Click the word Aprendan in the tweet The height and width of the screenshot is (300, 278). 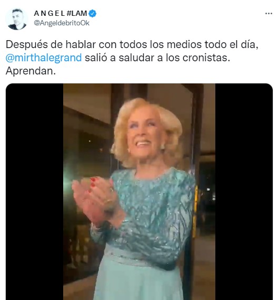tap(29, 71)
